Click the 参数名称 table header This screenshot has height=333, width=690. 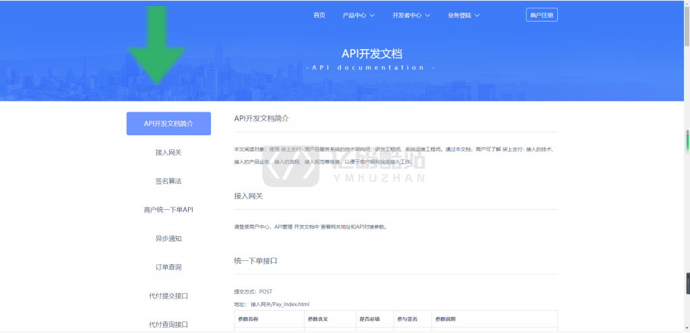point(249,319)
